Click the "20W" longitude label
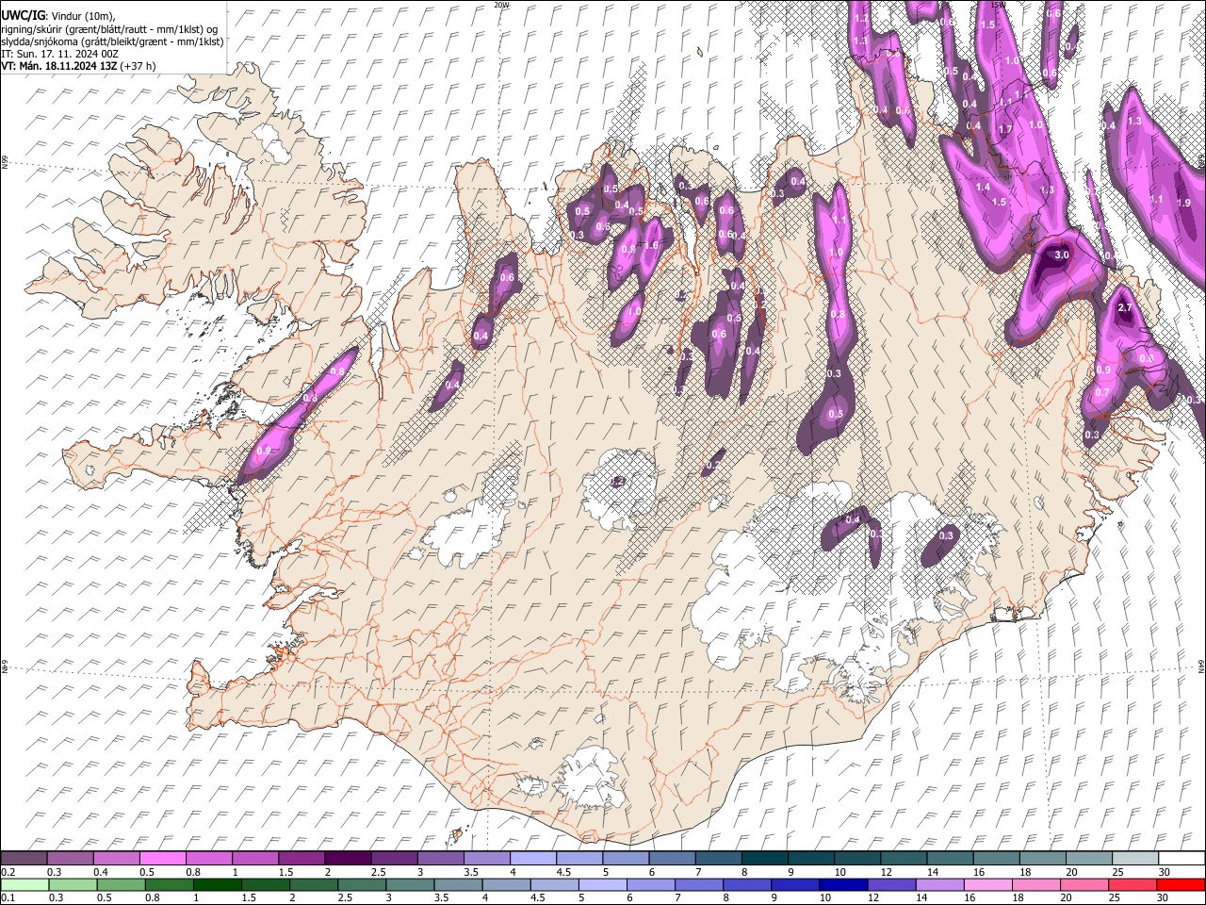Image resolution: width=1206 pixels, height=905 pixels. coord(500,5)
